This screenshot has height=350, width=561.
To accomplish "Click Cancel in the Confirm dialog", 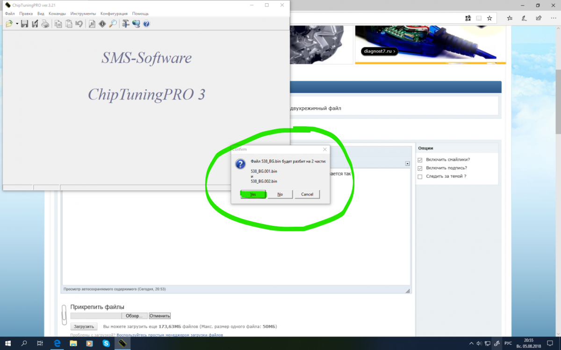I will (307, 194).
